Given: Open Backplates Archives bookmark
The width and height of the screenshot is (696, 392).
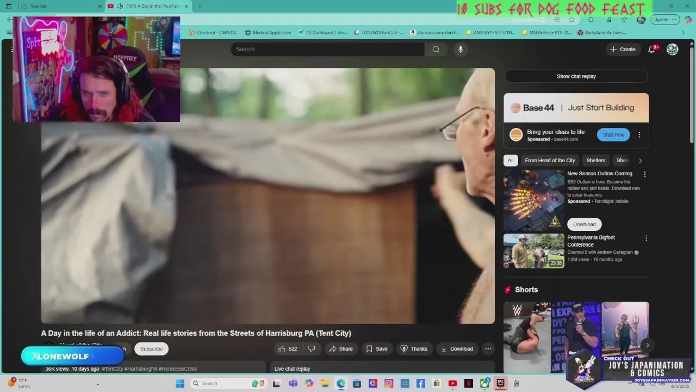Looking at the screenshot, I should click(601, 33).
